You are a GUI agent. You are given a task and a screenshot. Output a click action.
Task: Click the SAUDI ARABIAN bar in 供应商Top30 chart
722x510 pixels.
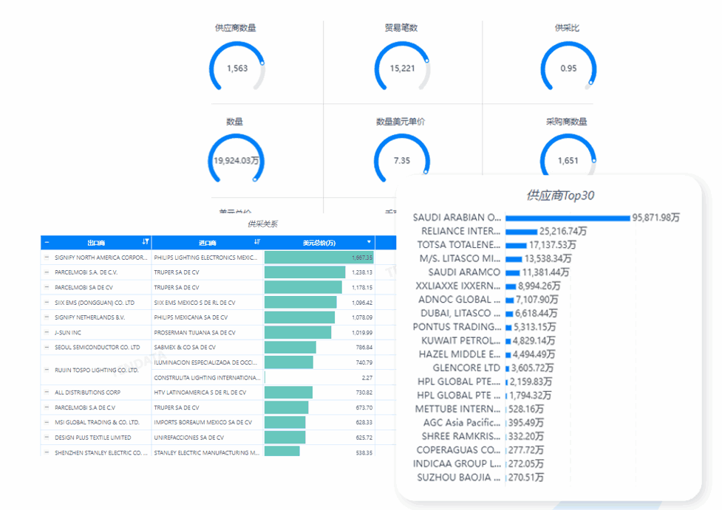click(567, 218)
